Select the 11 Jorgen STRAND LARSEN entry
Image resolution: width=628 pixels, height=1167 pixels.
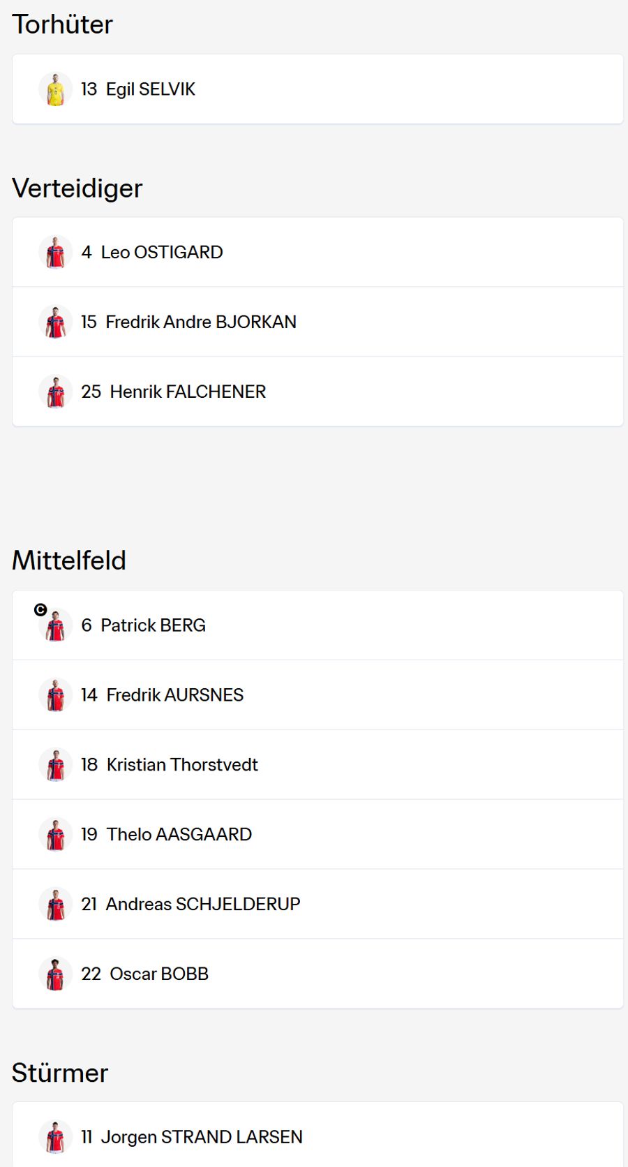[317, 1135]
